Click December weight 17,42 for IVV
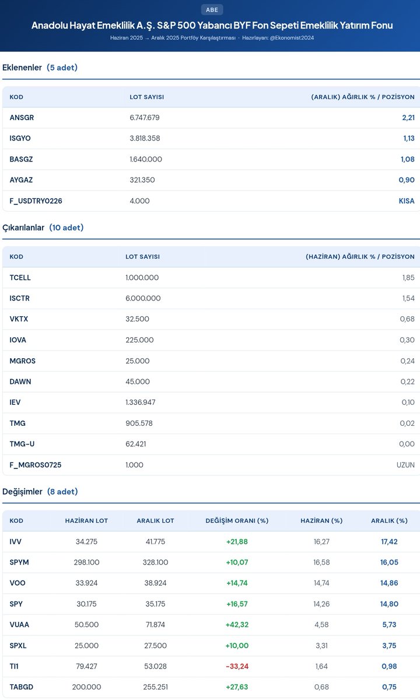420x700 pixels. 389,542
